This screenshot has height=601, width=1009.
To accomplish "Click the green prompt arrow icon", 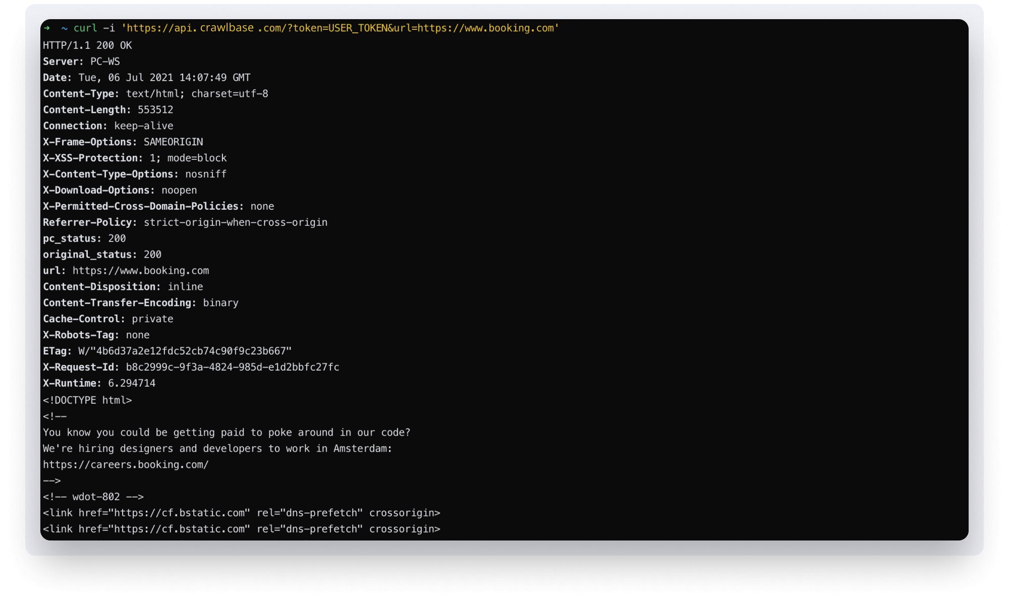I will coord(47,28).
